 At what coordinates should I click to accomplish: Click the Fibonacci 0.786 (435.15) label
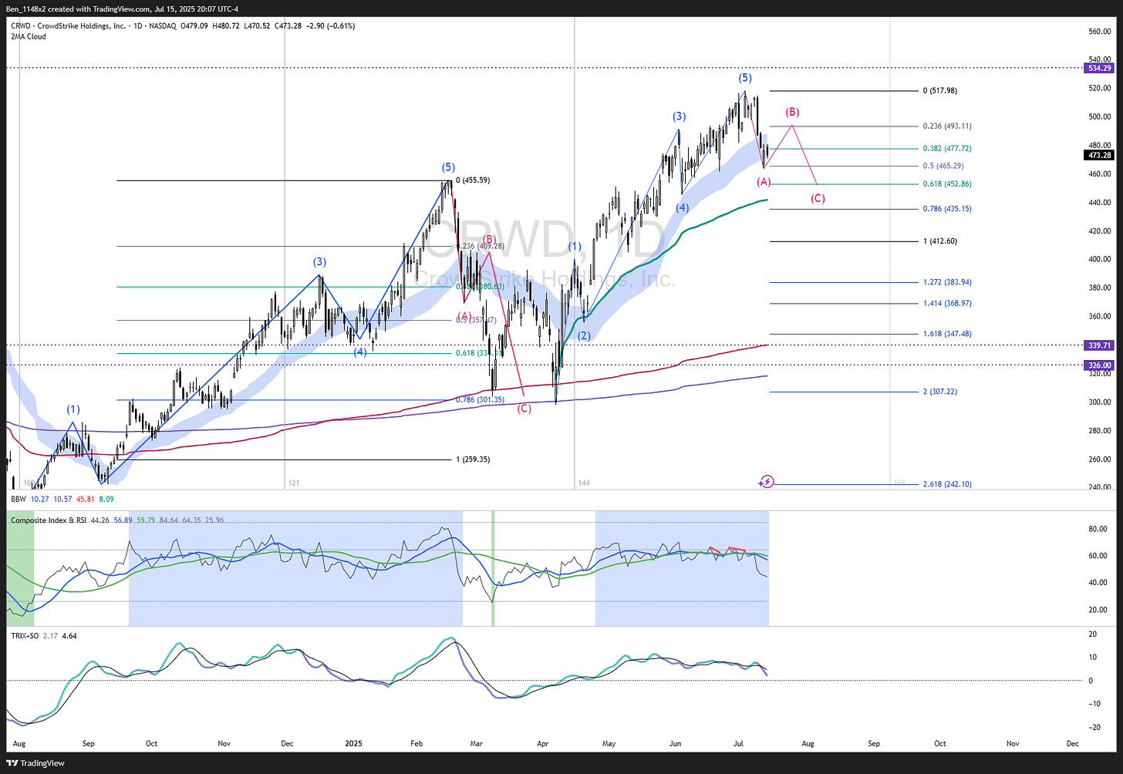coord(948,209)
